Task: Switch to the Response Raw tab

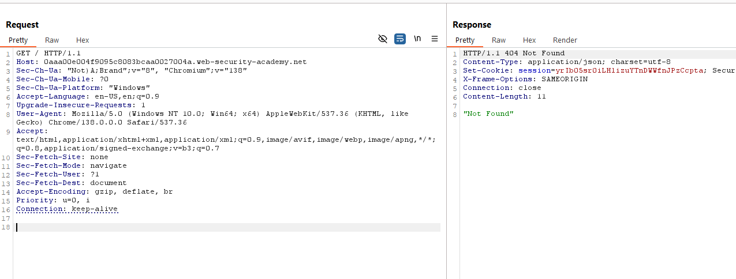Action: (x=499, y=40)
